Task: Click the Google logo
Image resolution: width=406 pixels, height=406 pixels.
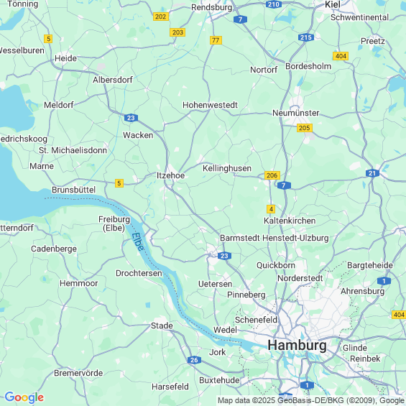Action: pos(24,397)
